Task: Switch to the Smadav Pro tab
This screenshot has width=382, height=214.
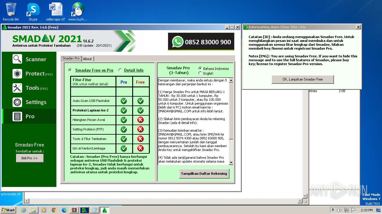Action: coord(71,59)
